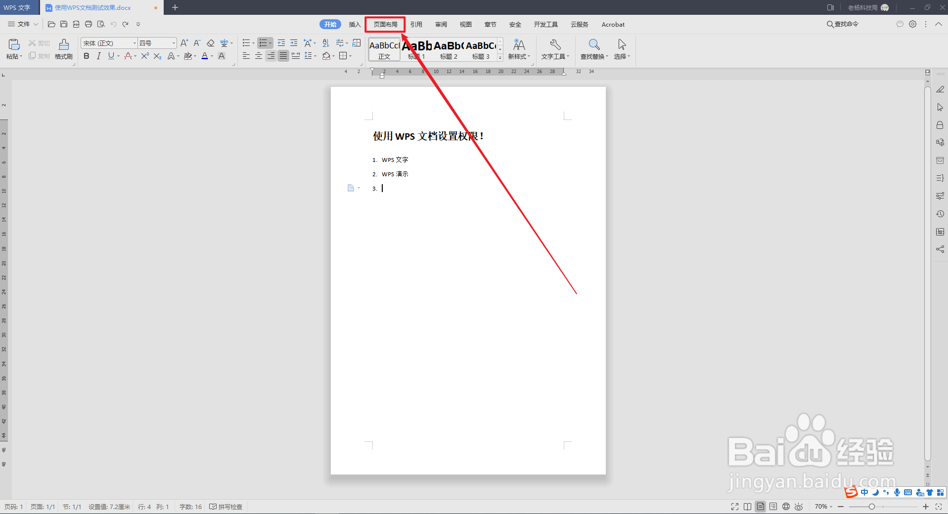Save the document using the floppy icon
Screen dimensions: 948x514
64,24
